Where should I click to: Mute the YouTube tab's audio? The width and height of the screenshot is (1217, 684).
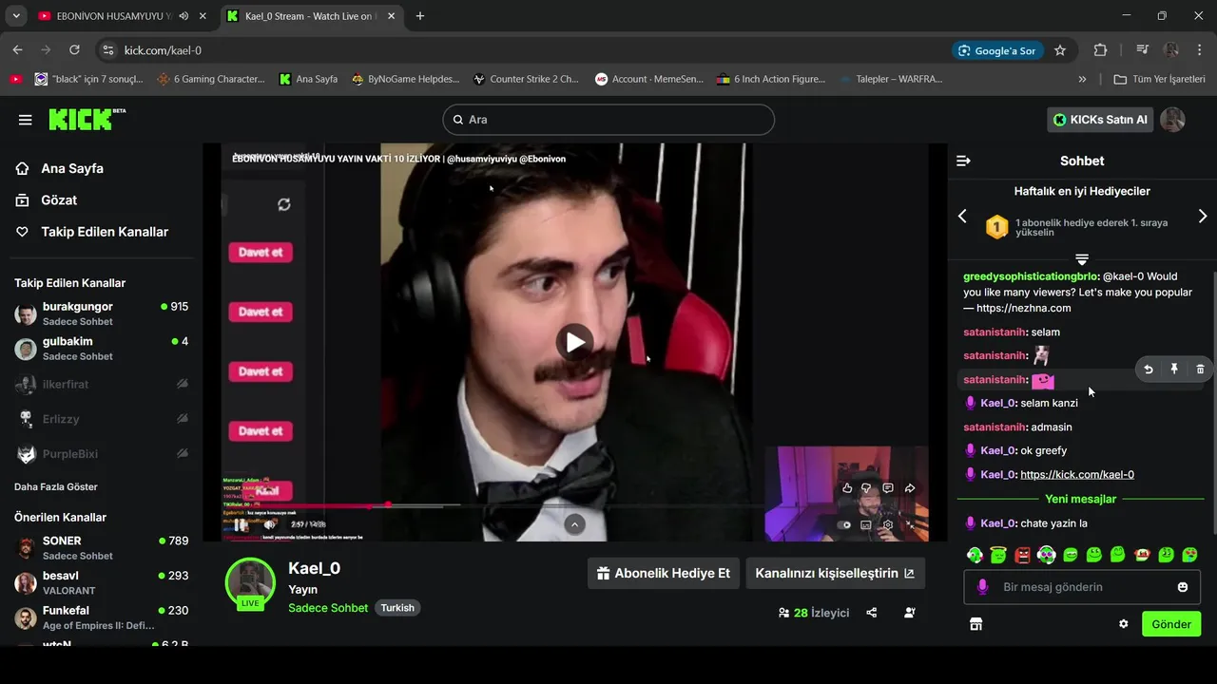184,16
